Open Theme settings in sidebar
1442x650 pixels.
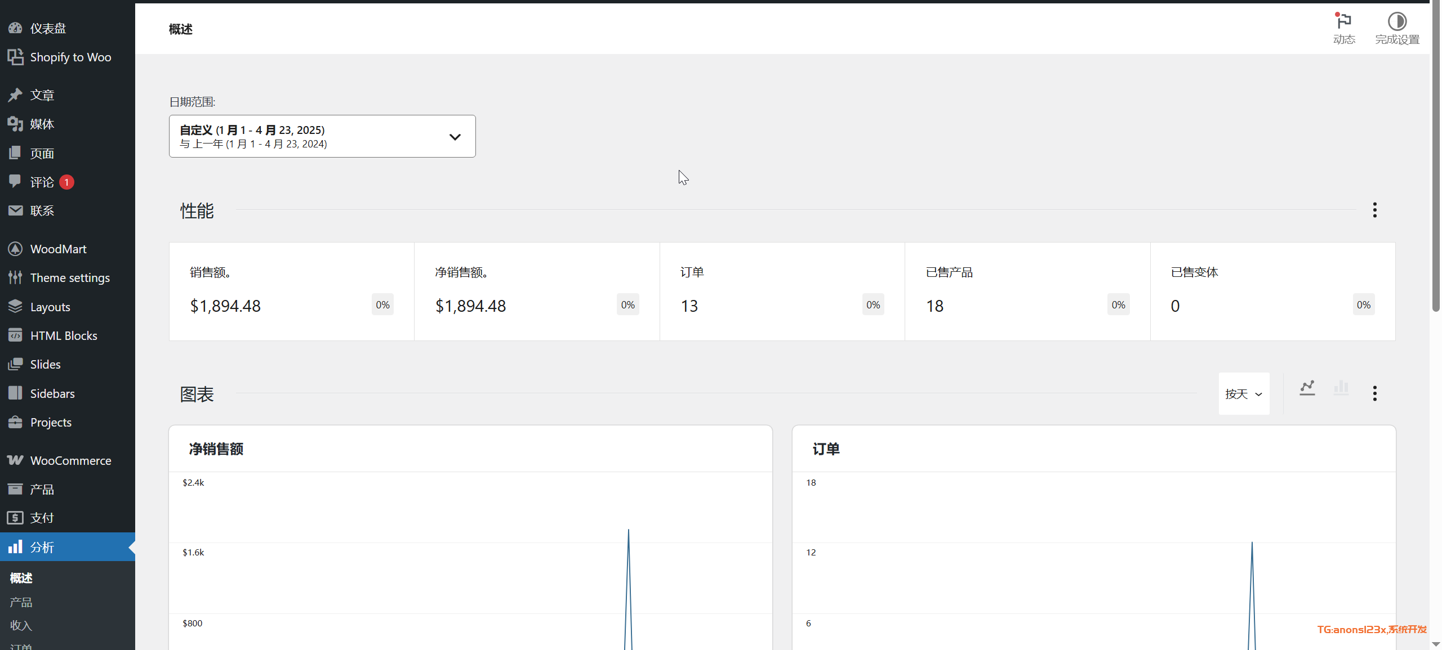click(x=70, y=277)
